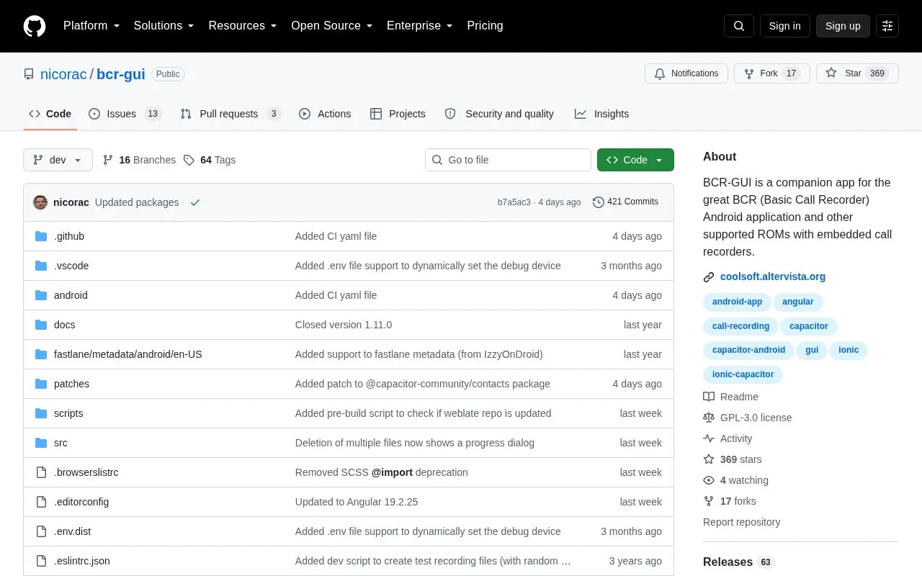
Task: Open commit b7a5ac3 hash link
Action: 514,202
